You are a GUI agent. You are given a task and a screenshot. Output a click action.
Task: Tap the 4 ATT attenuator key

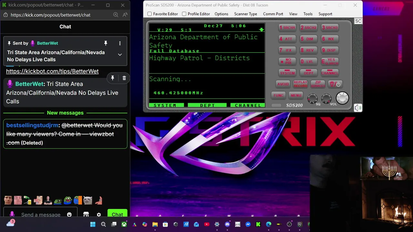point(287,39)
